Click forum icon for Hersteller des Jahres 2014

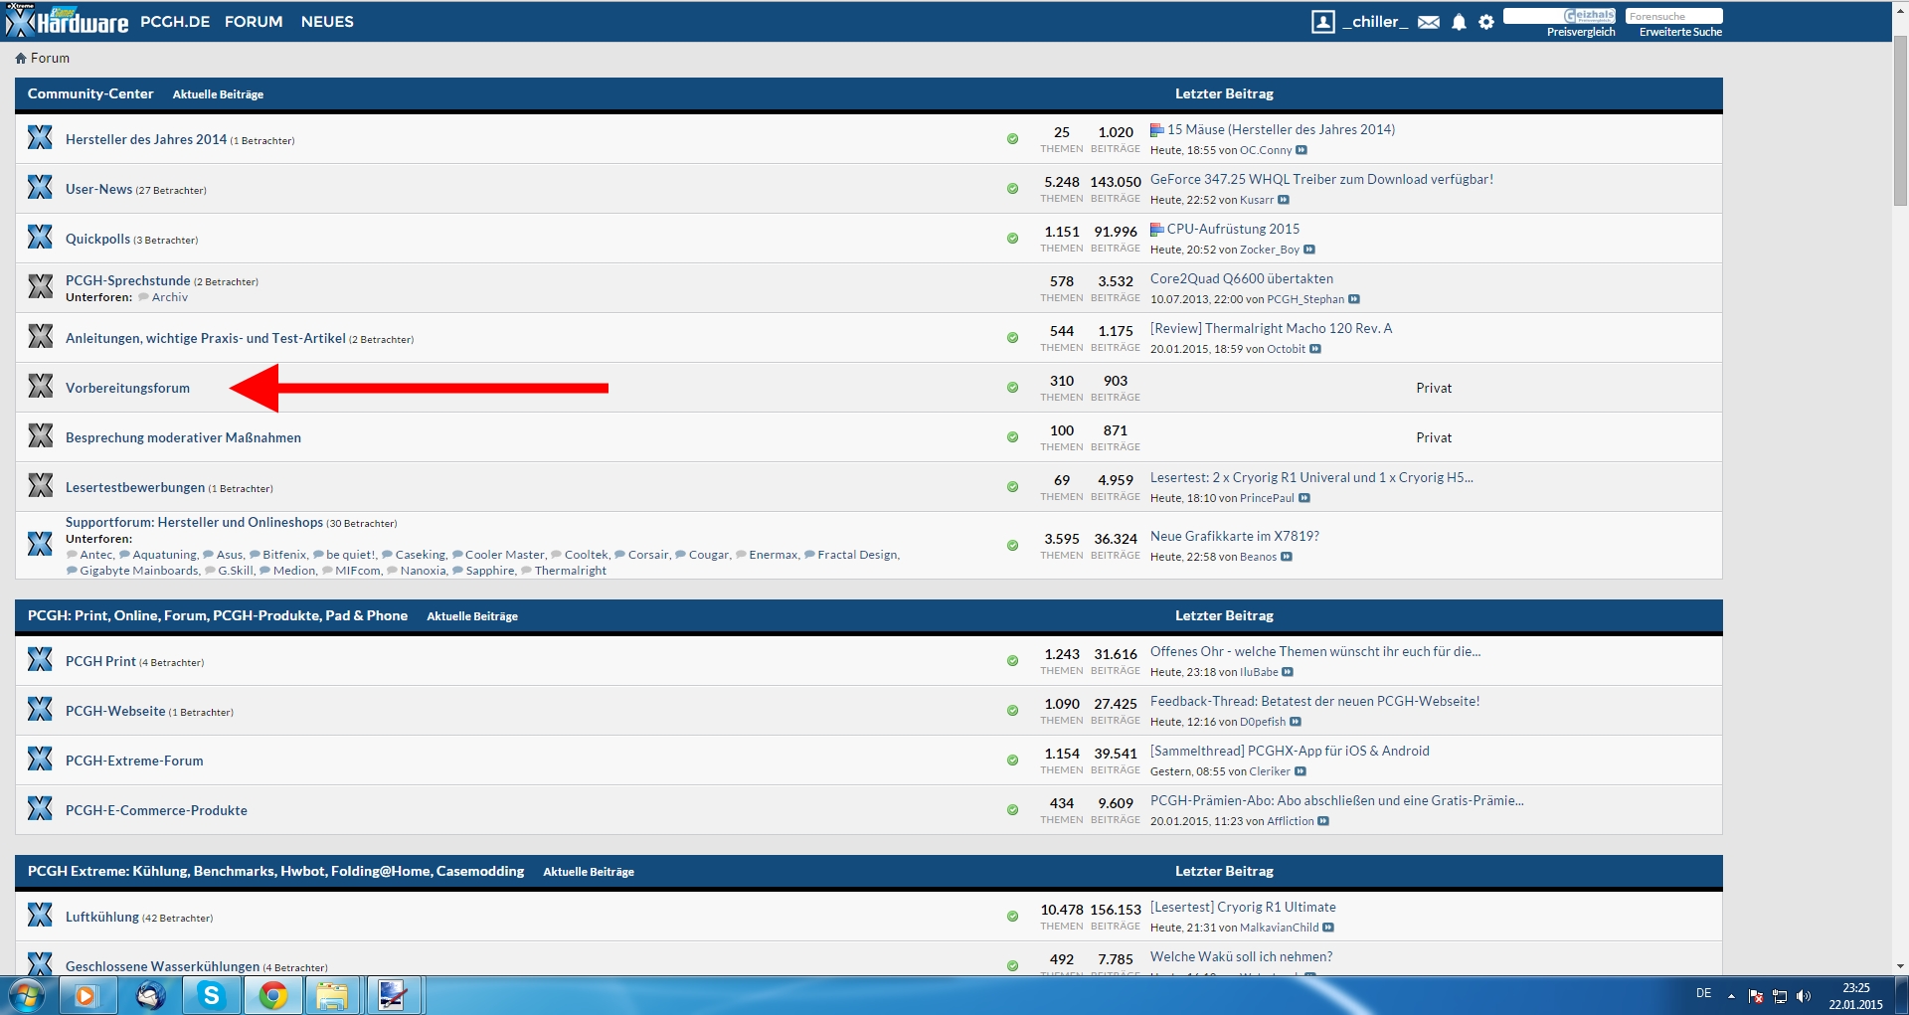(x=40, y=137)
